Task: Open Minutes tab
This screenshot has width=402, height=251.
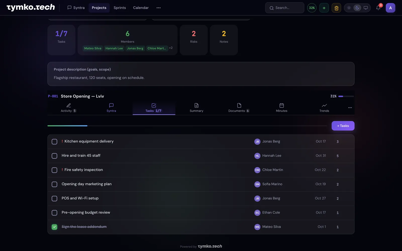Action: tap(282, 108)
